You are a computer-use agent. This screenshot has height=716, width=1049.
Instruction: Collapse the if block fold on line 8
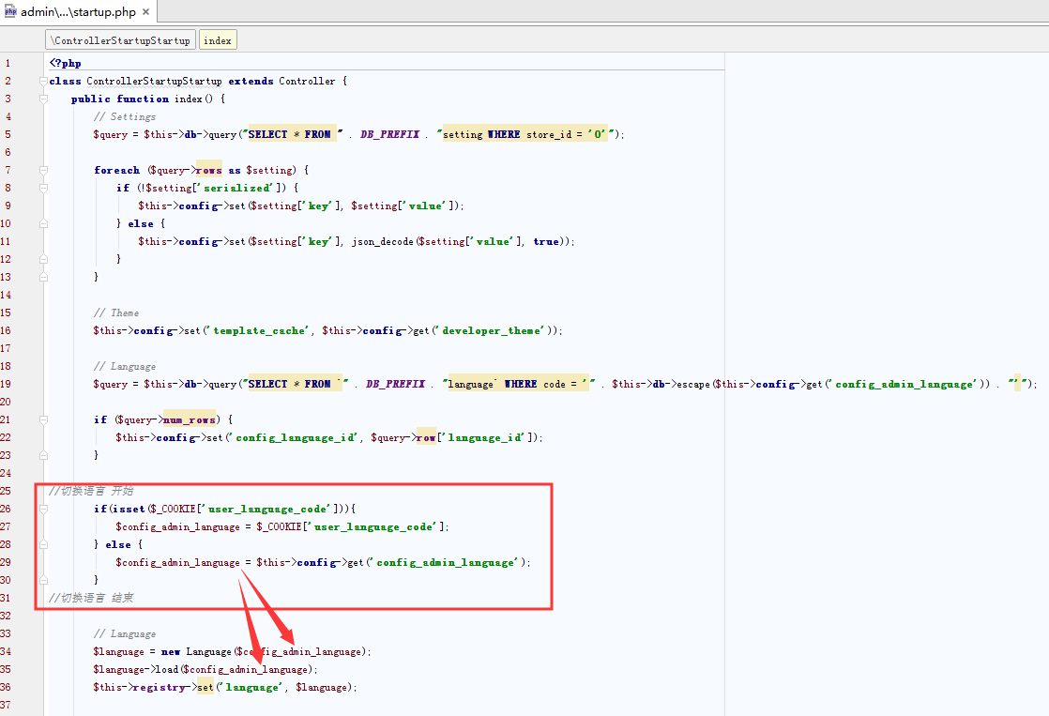tap(43, 188)
